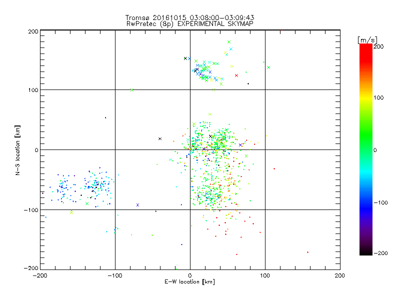This screenshot has width=400, height=300.
Task: Click colorbar tick label '200'
Action: click(x=378, y=46)
